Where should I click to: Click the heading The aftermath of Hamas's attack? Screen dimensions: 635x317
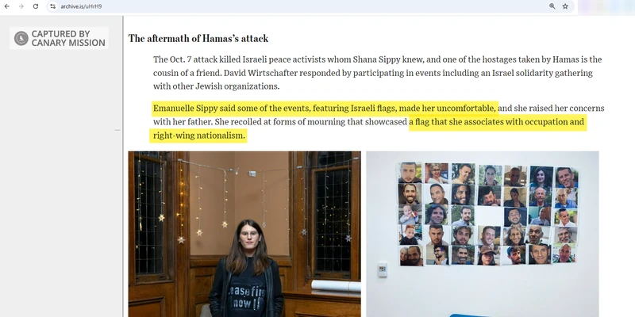coord(198,38)
